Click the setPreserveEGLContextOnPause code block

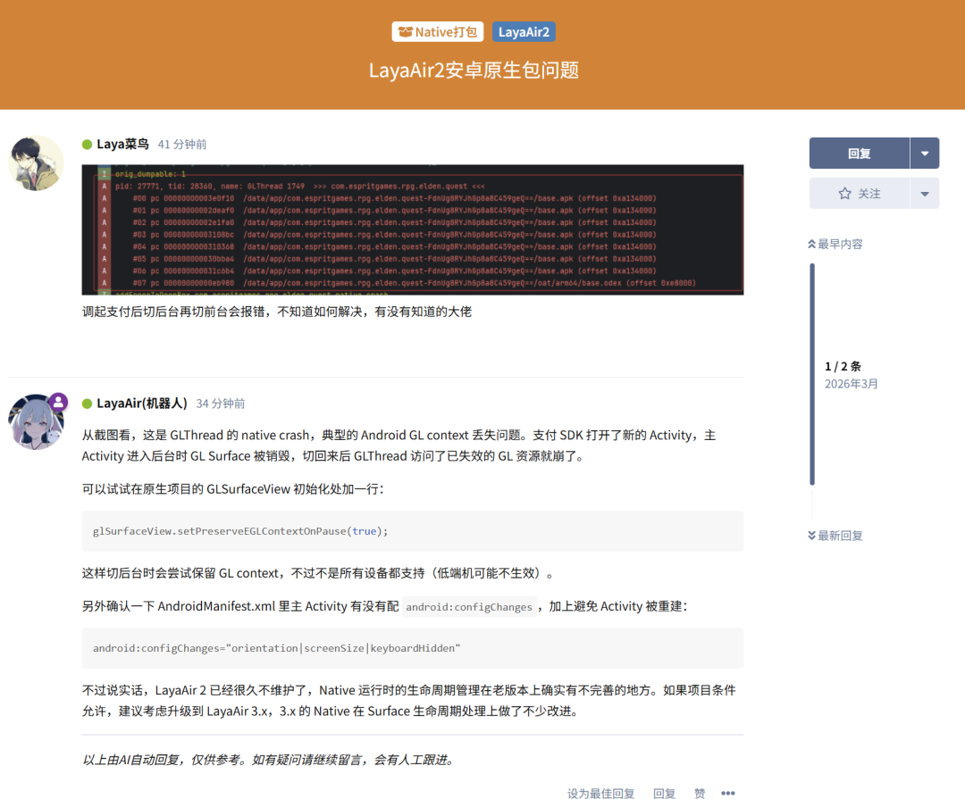[x=412, y=531]
